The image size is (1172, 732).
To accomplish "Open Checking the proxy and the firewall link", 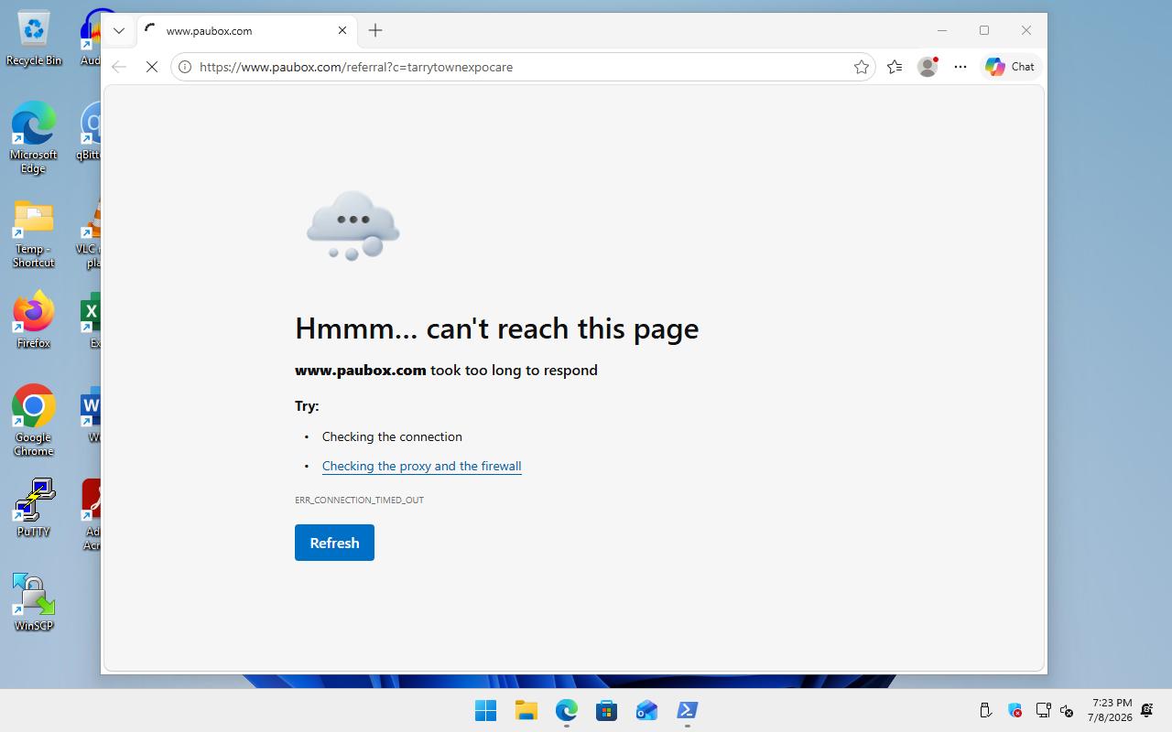I will (x=421, y=466).
